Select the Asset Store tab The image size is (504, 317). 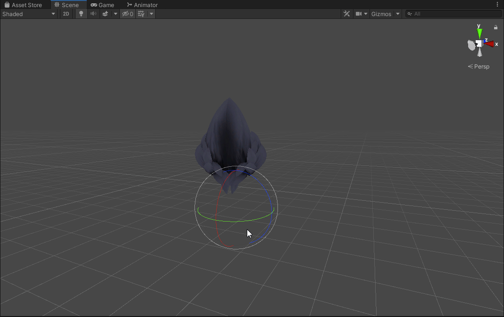(x=26, y=5)
